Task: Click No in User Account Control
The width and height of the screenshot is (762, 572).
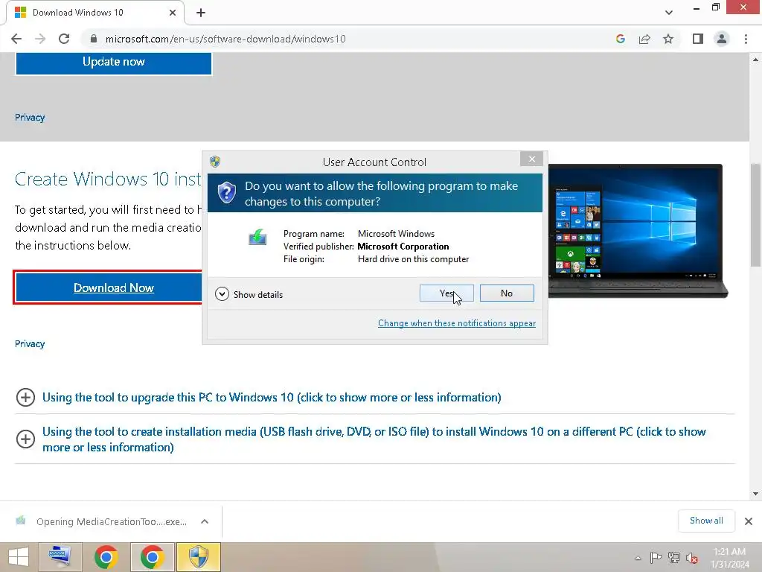Action: (506, 293)
